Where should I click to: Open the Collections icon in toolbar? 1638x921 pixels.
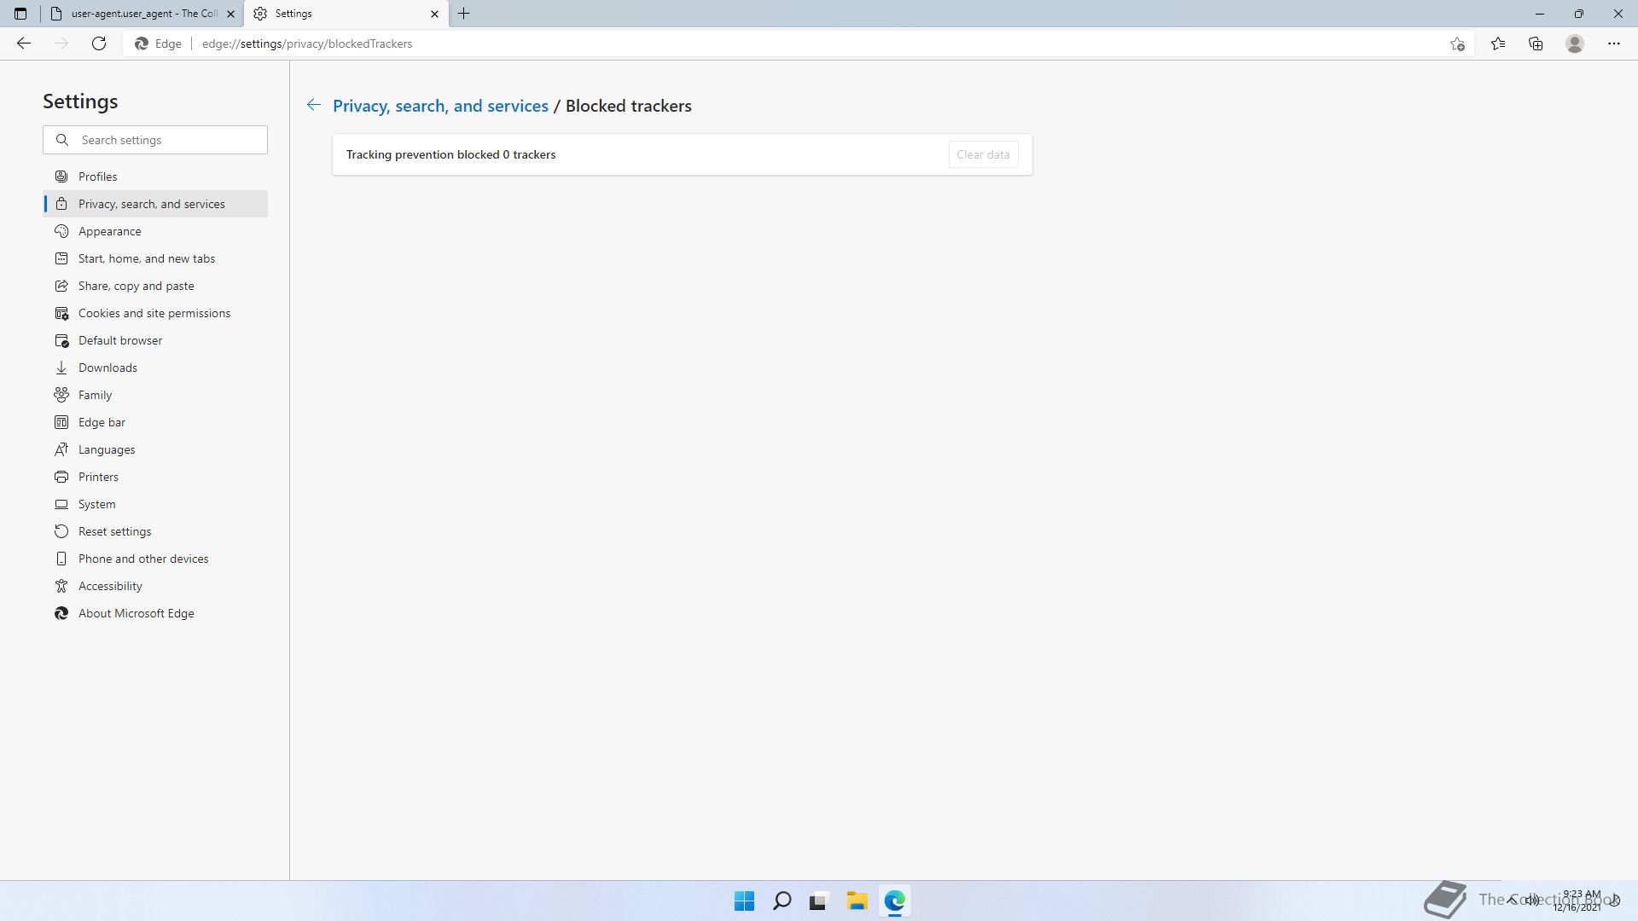(1536, 43)
